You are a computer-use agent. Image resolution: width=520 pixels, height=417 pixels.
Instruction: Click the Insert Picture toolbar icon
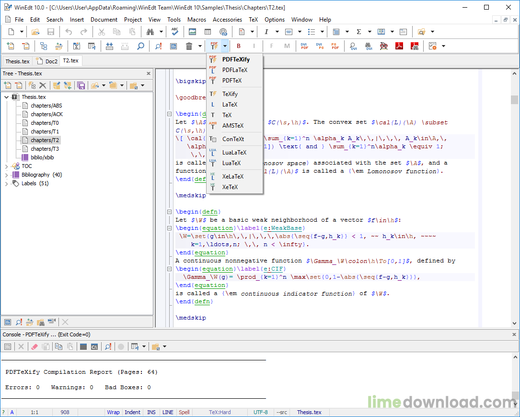click(192, 32)
